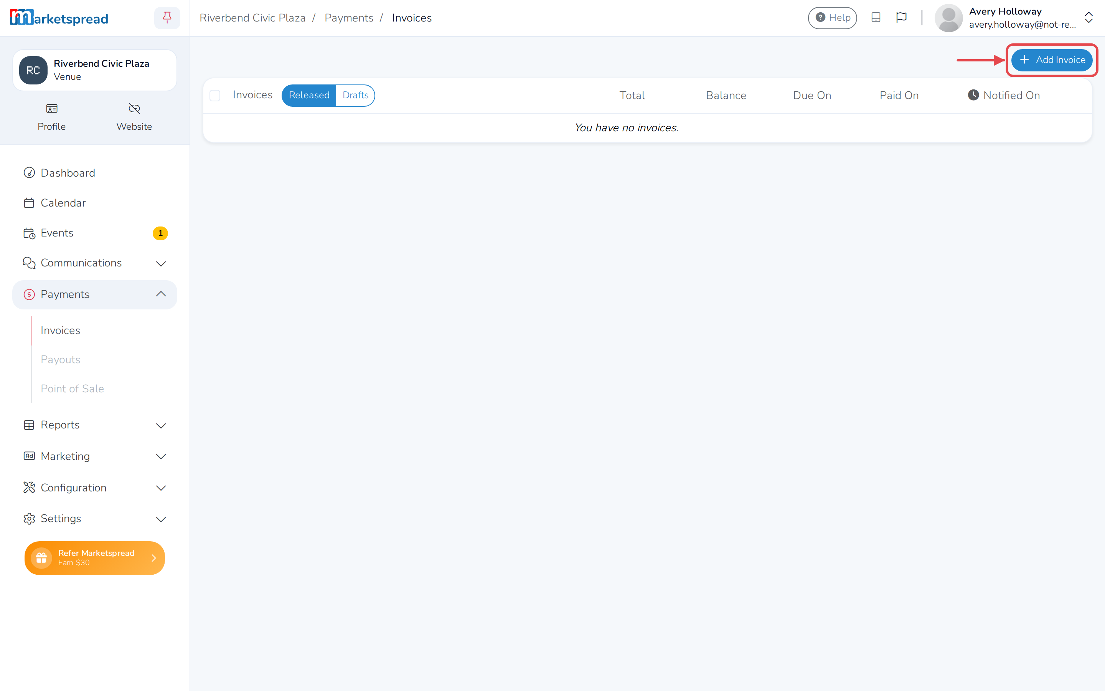Open Avery Holloway user avatar

coord(948,18)
